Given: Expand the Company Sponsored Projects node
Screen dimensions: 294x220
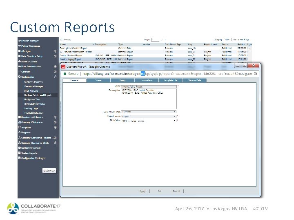Looking at the screenshot, I should click(x=55, y=138).
